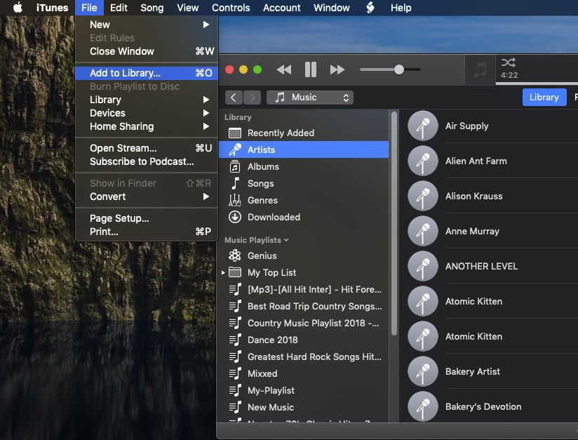Expand the Library submenu in File menu

[x=147, y=100]
